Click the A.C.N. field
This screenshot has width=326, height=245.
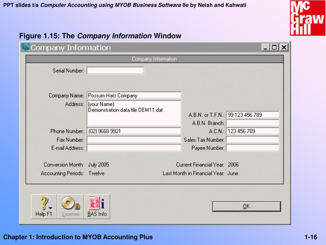coord(252,131)
